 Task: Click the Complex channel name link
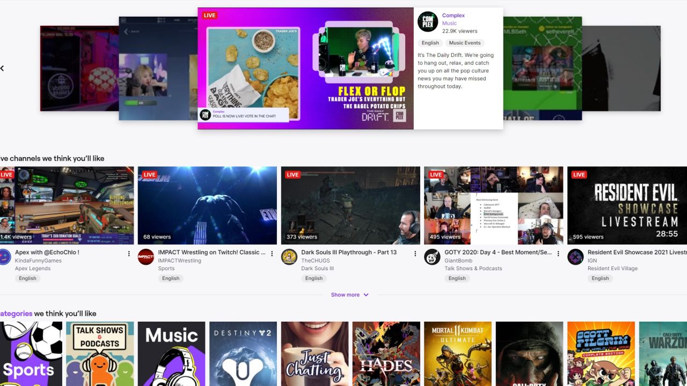[x=454, y=16]
